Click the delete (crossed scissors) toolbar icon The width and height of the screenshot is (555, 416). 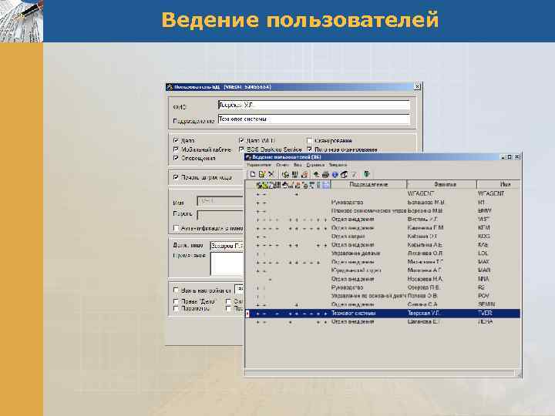(x=271, y=174)
